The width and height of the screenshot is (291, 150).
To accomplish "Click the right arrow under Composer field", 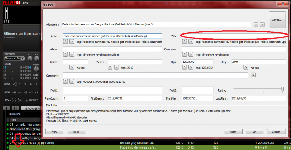I will [x=191, y=54].
